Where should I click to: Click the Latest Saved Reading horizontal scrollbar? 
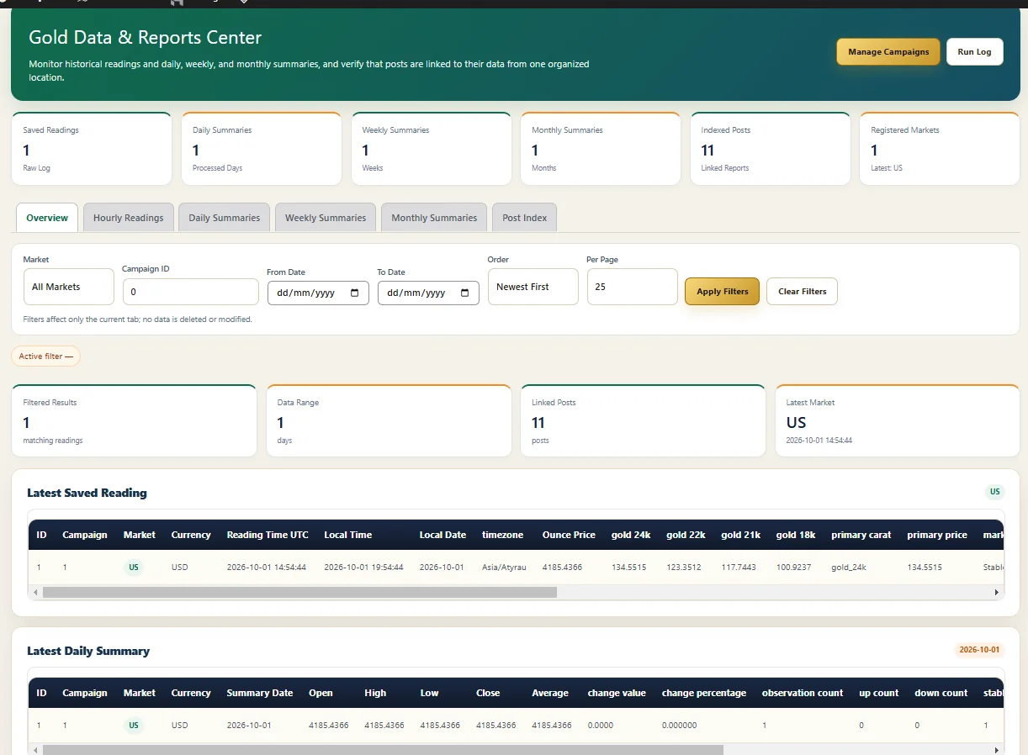[x=300, y=592]
